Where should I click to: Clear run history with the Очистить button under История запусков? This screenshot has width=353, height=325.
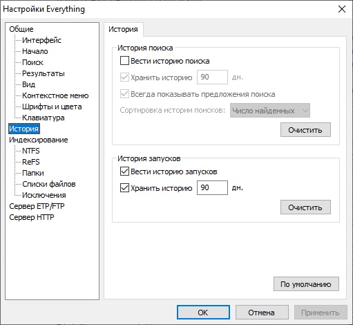pyautogui.click(x=305, y=207)
